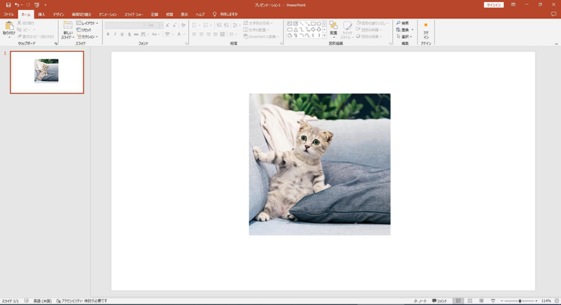The image size is (561, 305).
Task: Click the New Slide (新しいスライド) icon
Action: 67,26
